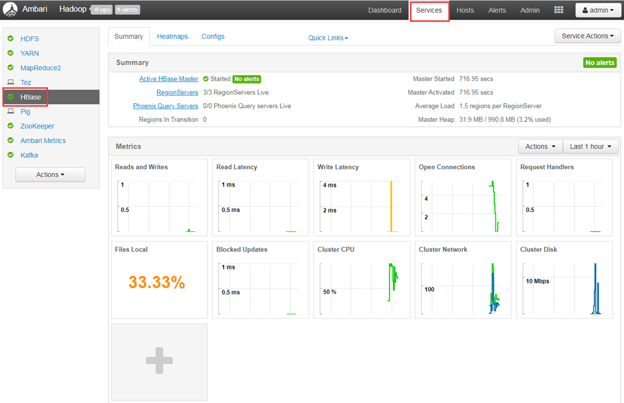Screen dimensions: 624x403
Task: Click the Ambari Metrics status icon
Action: pos(11,140)
